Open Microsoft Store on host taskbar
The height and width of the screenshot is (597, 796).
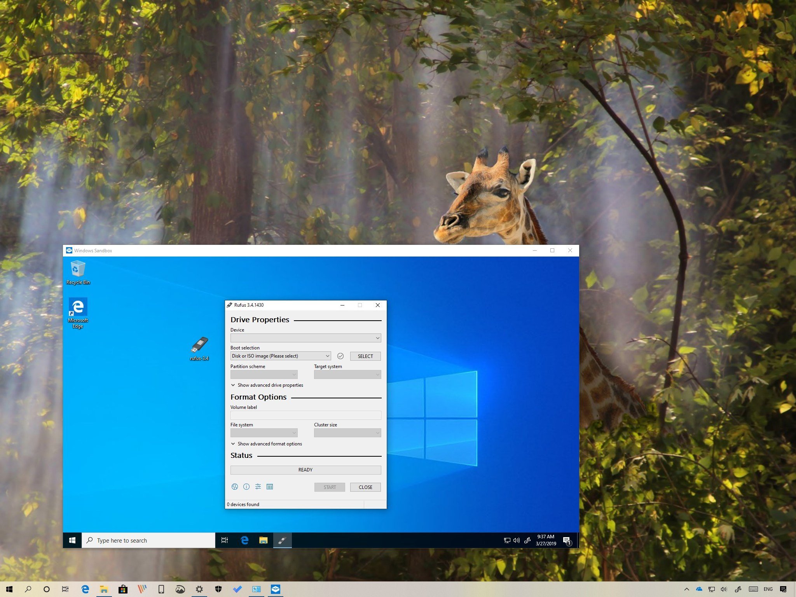pyautogui.click(x=123, y=589)
